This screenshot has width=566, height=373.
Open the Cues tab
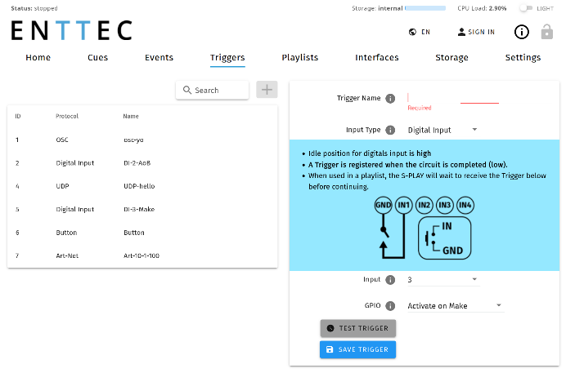98,58
